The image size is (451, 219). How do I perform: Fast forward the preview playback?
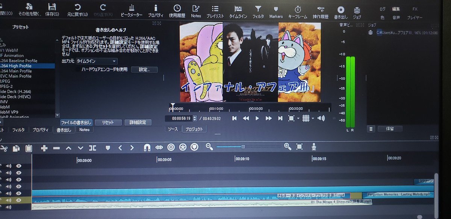(x=269, y=118)
